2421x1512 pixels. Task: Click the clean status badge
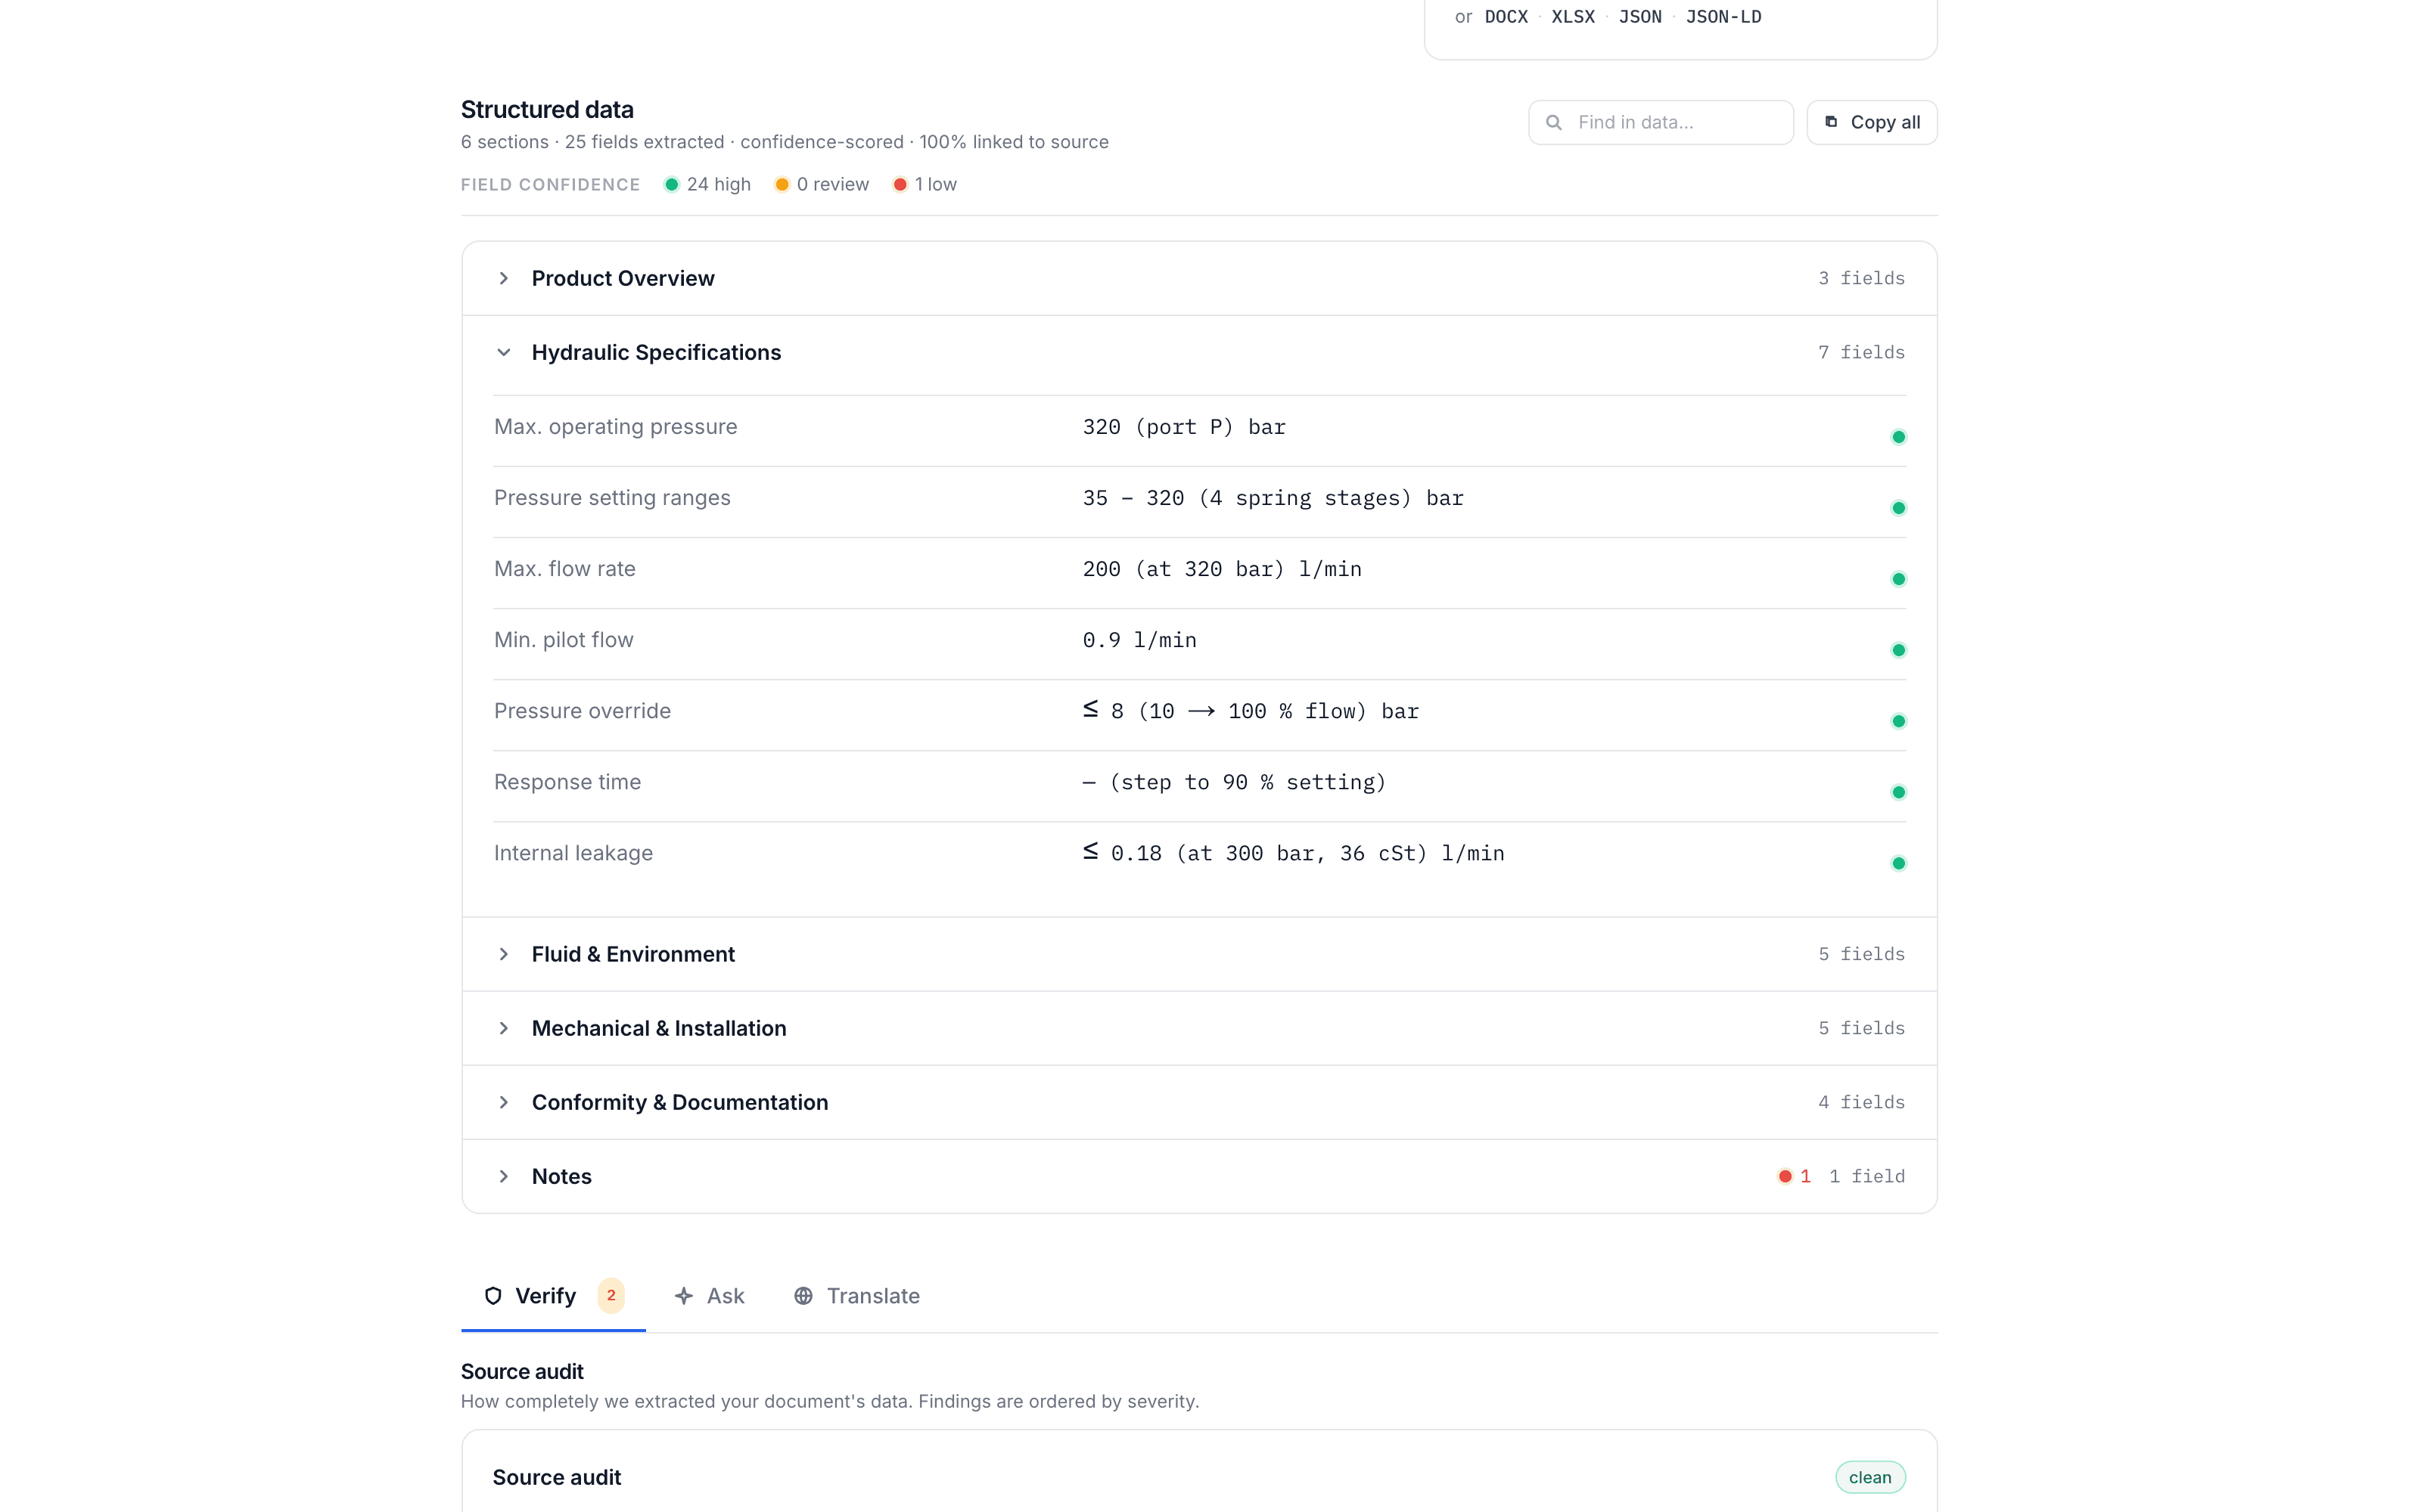click(x=1869, y=1477)
